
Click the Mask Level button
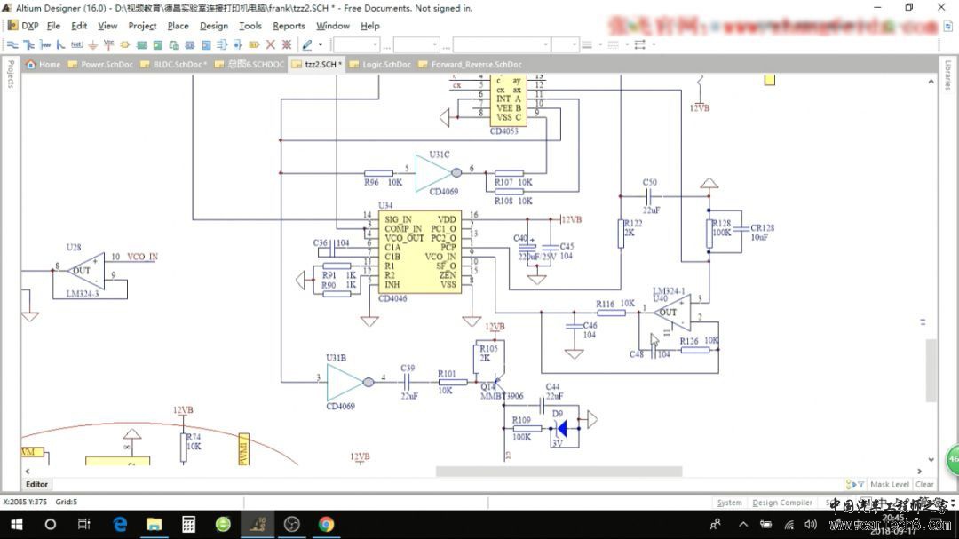(x=889, y=484)
